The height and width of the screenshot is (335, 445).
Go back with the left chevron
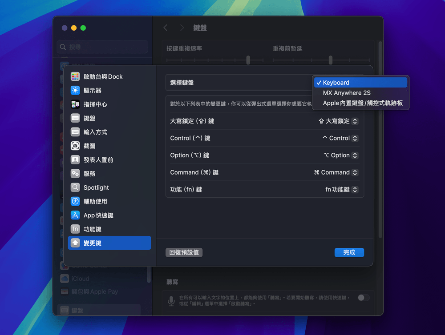(166, 28)
